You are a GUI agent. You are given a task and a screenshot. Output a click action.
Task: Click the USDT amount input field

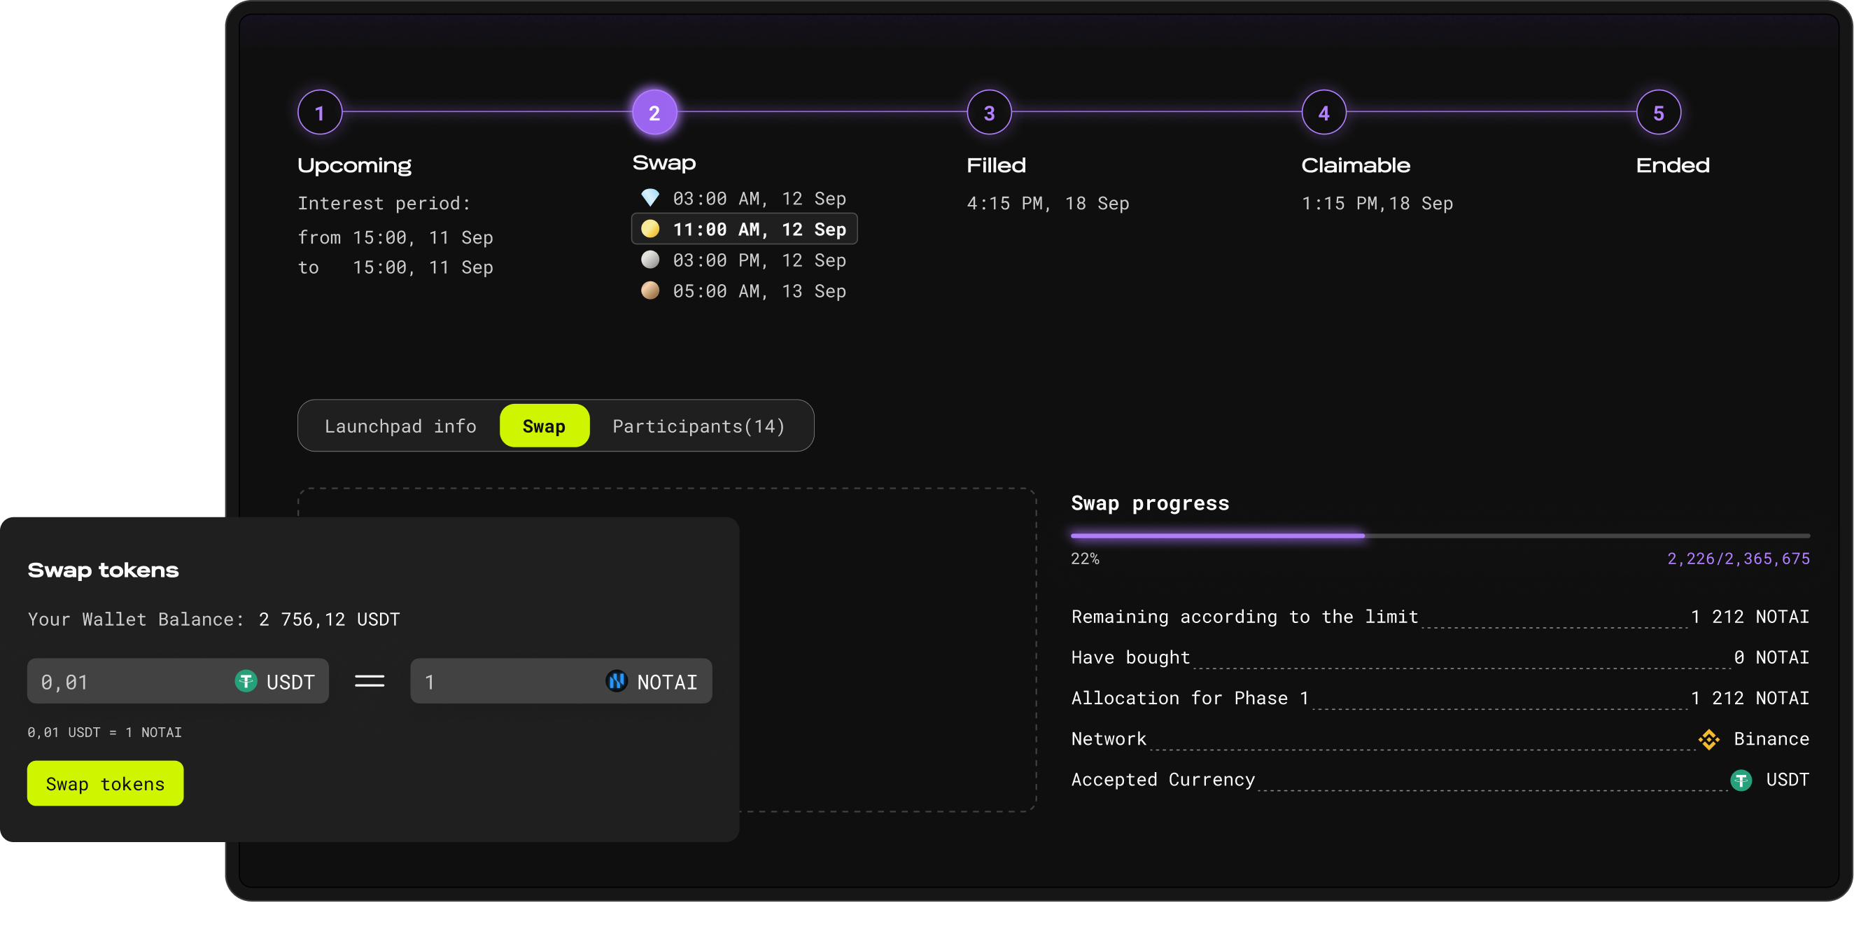(x=129, y=681)
